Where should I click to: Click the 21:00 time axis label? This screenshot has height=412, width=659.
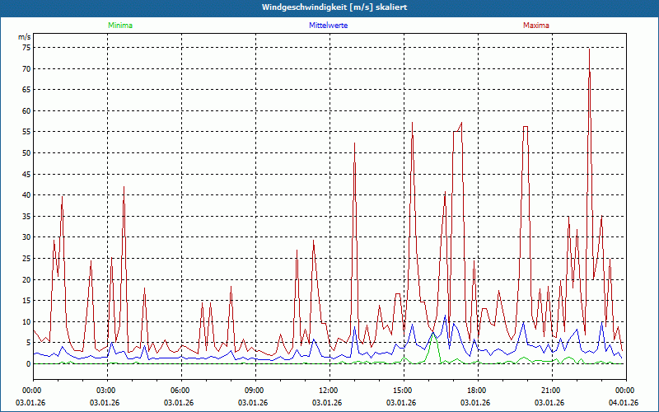[551, 391]
